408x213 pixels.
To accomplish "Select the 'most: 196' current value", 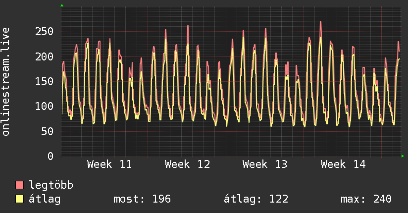I will pos(142,199).
